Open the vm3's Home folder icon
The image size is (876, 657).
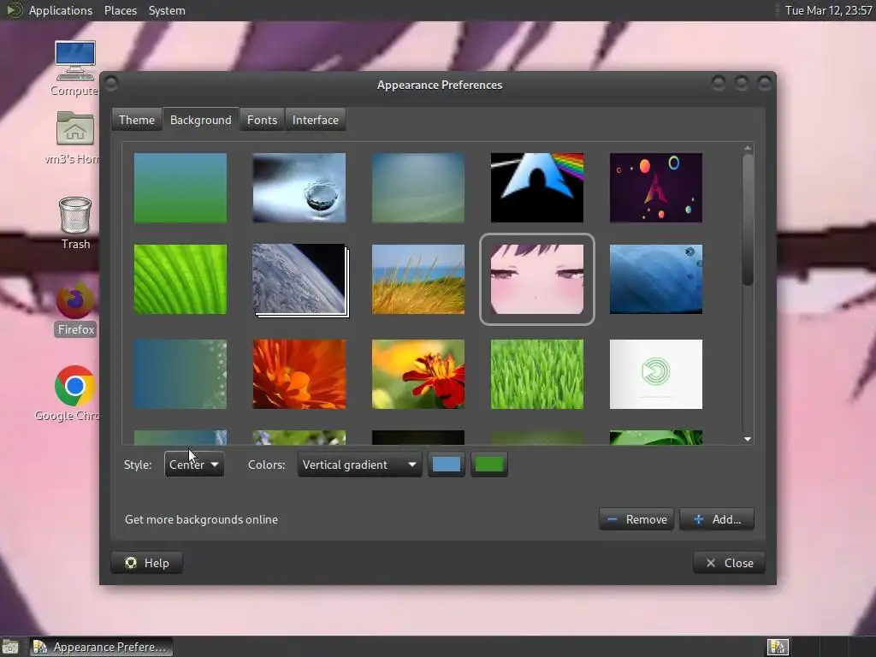coord(74,137)
